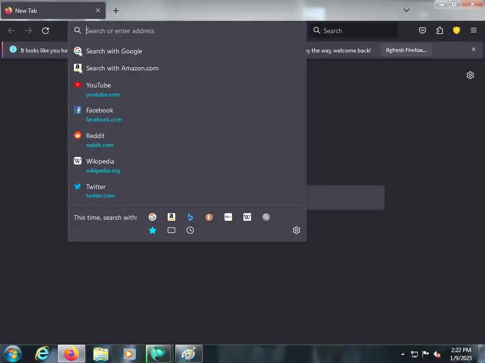Click the facebook.com URL text
The image size is (485, 363).
point(104,120)
